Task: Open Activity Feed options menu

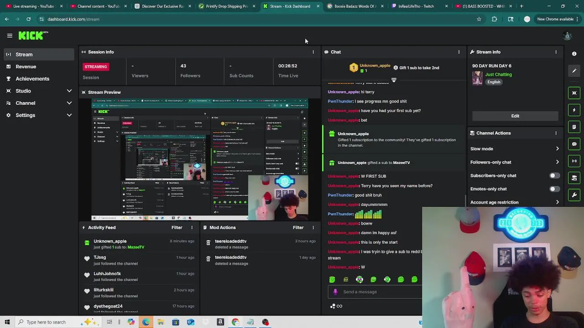Action: point(192,227)
